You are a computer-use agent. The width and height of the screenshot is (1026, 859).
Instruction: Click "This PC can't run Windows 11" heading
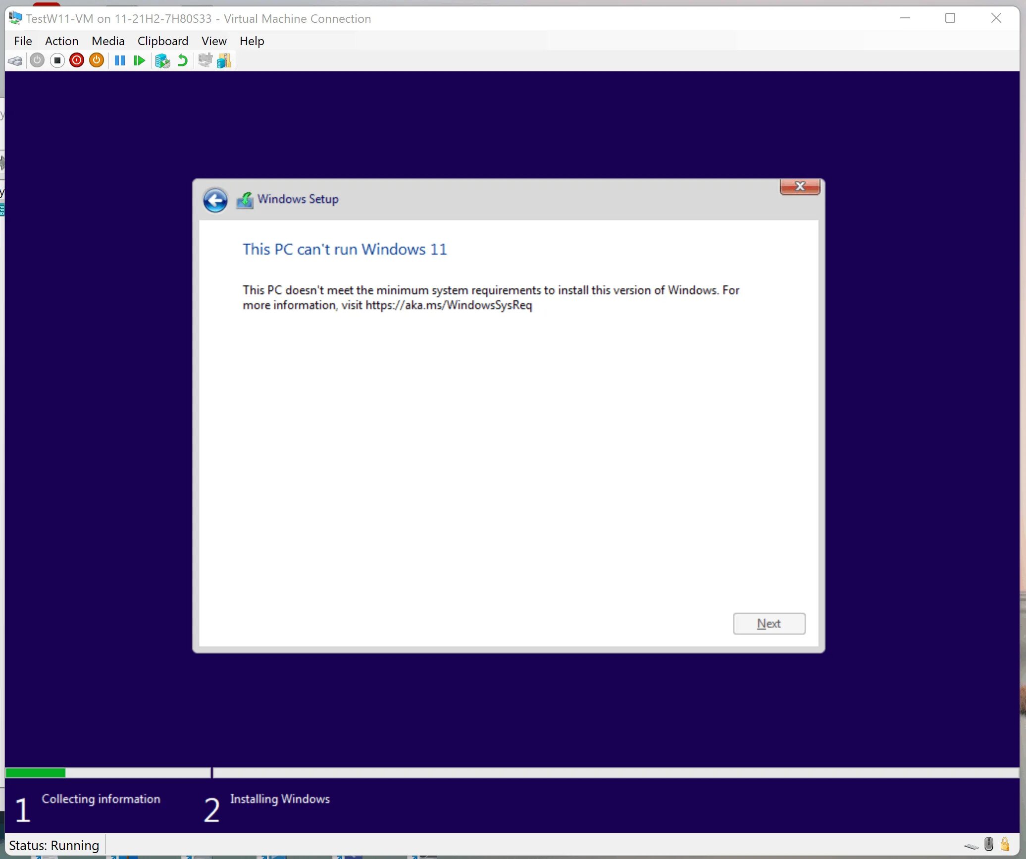tap(345, 249)
